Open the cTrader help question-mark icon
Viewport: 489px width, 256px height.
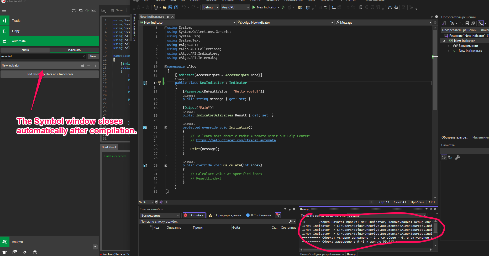click(x=35, y=252)
